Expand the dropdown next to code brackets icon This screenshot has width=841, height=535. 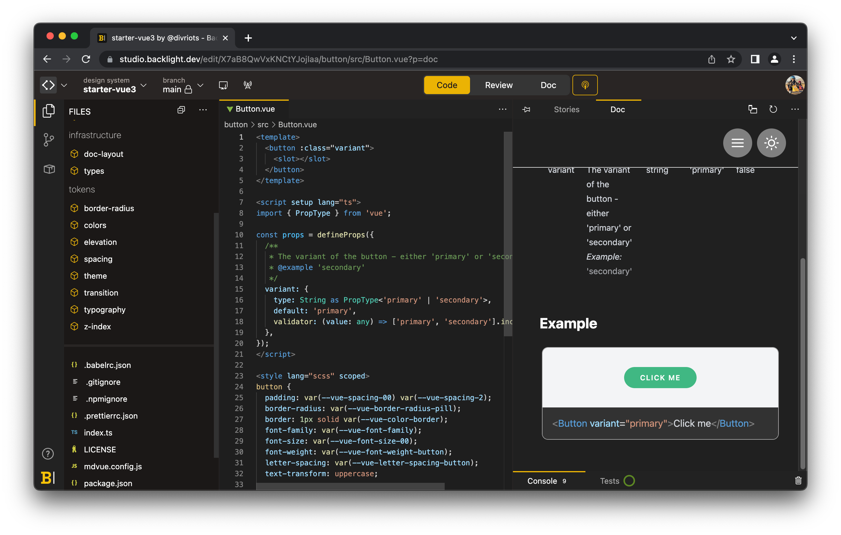[x=64, y=85]
